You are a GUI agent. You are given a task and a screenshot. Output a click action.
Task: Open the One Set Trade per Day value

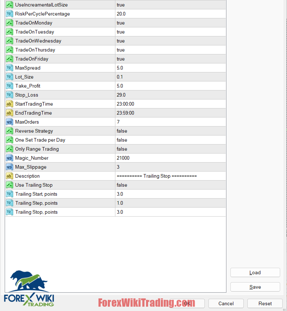(170, 140)
